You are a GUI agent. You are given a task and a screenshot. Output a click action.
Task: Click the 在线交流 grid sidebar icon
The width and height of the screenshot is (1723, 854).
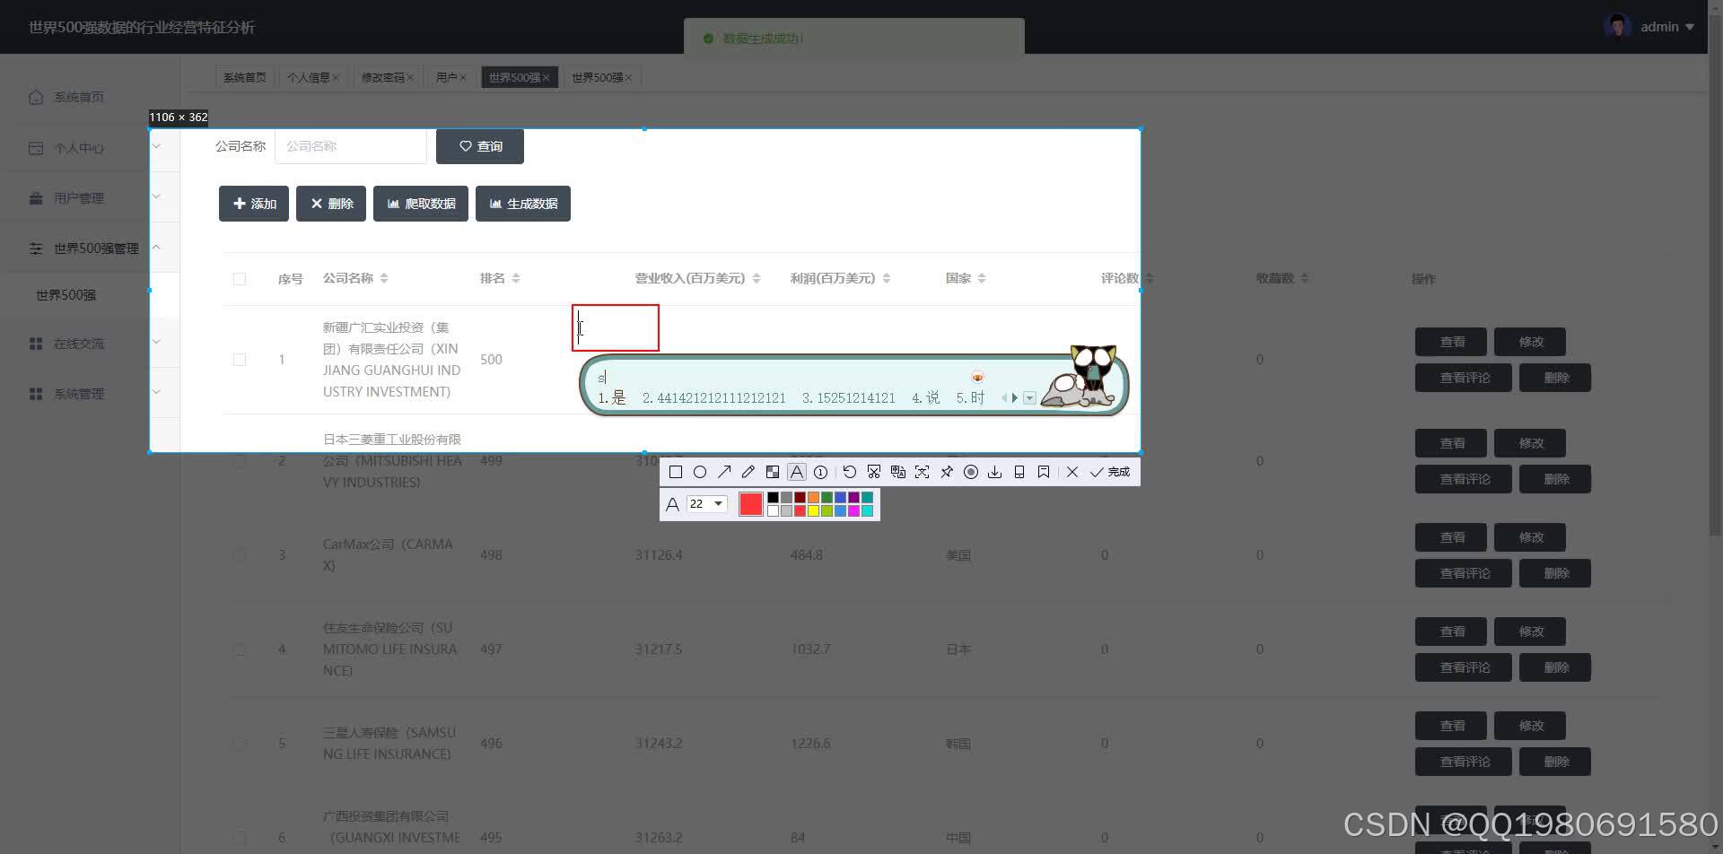36,344
